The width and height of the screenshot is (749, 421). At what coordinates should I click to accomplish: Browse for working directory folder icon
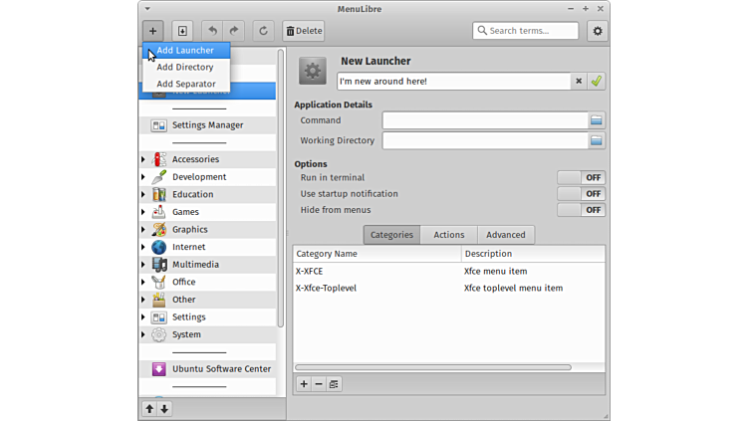point(596,140)
